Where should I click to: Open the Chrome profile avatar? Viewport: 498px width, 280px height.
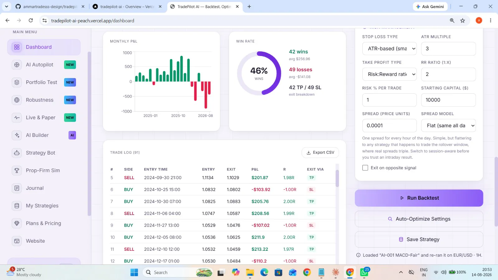[x=479, y=21]
